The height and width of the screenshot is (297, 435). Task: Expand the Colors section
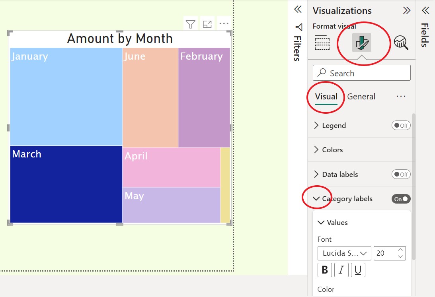(x=333, y=149)
